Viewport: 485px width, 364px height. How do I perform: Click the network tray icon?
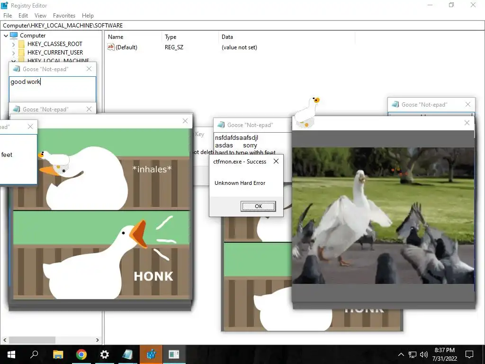point(413,355)
